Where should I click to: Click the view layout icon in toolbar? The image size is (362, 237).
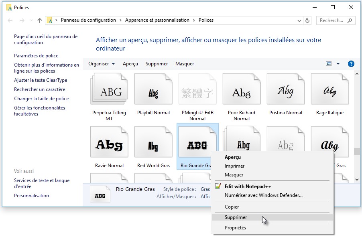[329, 64]
